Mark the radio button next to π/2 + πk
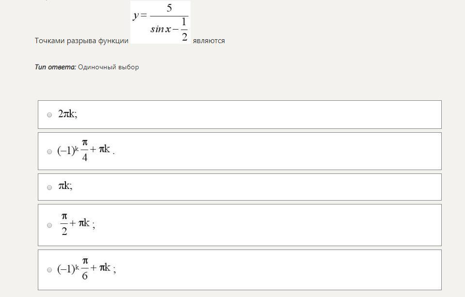 [x=49, y=225]
